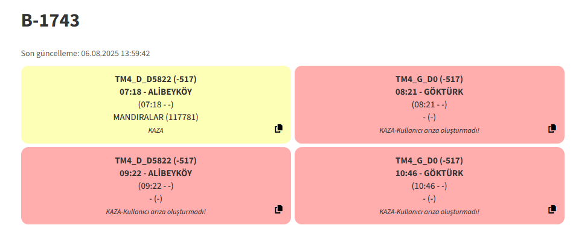Viewport: 573px width, 225px height.
Task: Click the 09:22 - ALİBEYKÖY trip label
Action: 156,174
